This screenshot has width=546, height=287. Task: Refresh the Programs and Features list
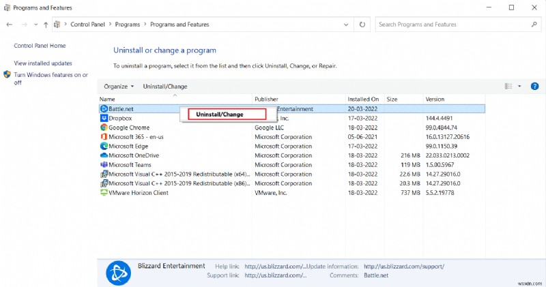(x=362, y=25)
